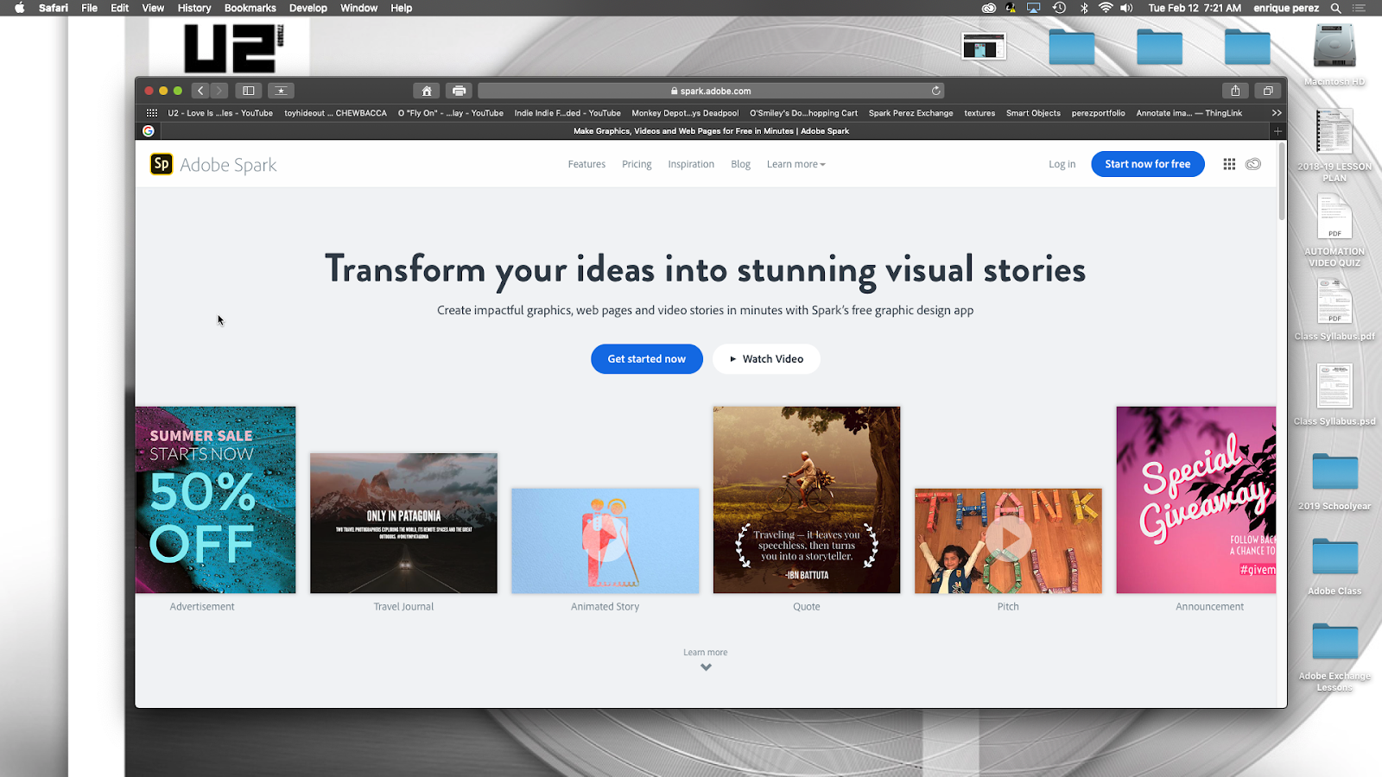The height and width of the screenshot is (777, 1382).
Task: Add a new tab with the plus button
Action: pyautogui.click(x=1277, y=131)
